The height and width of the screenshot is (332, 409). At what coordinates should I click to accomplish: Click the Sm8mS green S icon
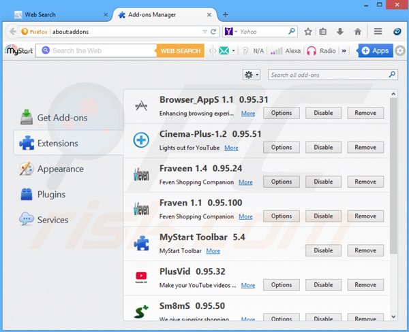pos(141,312)
